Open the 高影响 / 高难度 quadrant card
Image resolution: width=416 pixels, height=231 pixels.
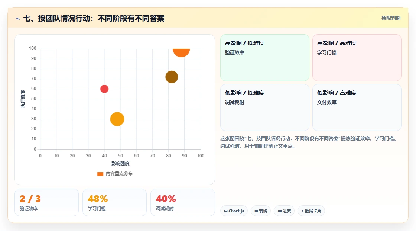tap(357, 58)
